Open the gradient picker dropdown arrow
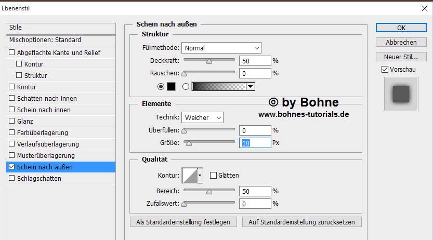This screenshot has width=433, height=240. (251, 87)
